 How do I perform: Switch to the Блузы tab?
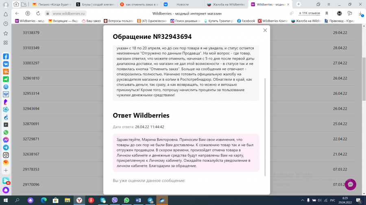(x=96, y=4)
